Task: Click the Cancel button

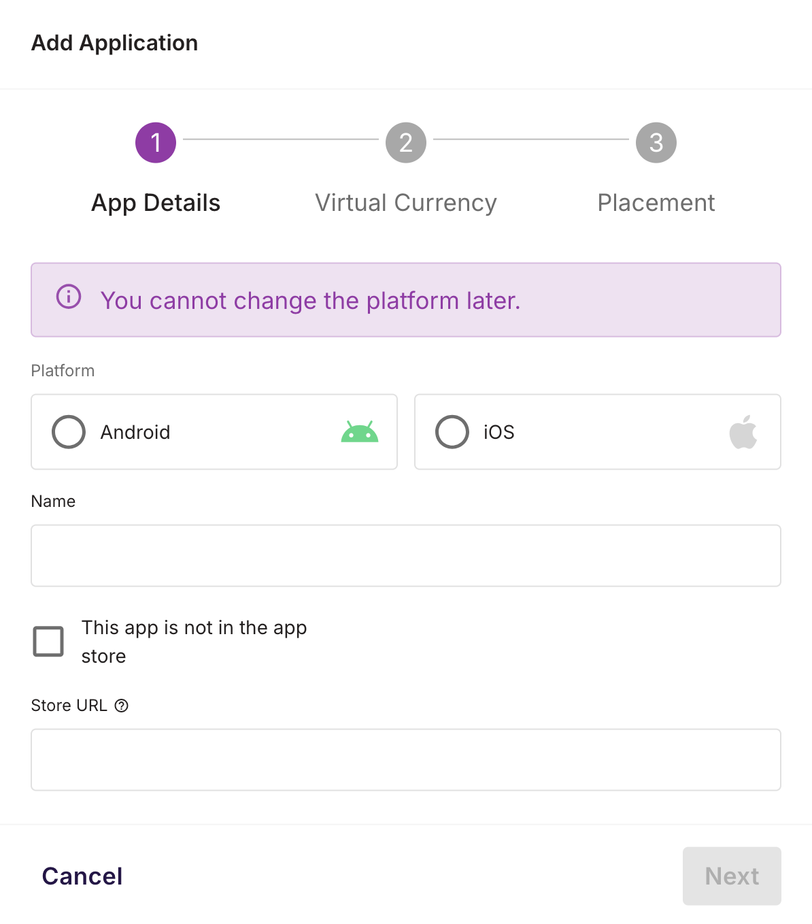Action: tap(82, 876)
